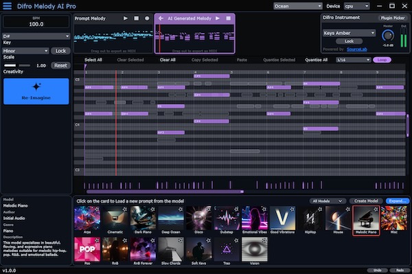Viewport: 412px width, 274px height.
Task: Select the C#5 note in bar 4
Action: (211, 76)
